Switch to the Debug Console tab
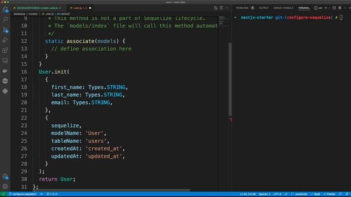Image resolution: width=351 pixels, height=197 pixels. click(283, 8)
